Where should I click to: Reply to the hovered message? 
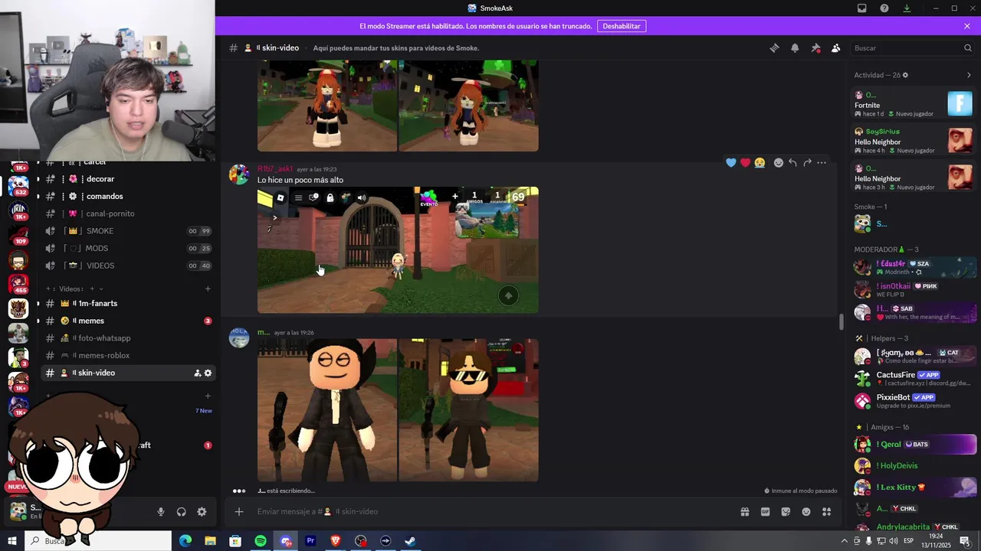(x=792, y=162)
